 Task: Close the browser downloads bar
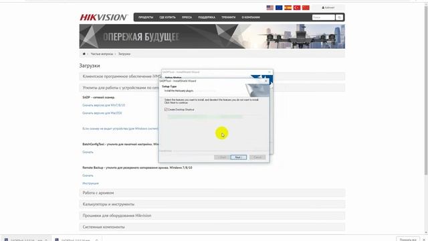(x=424, y=240)
